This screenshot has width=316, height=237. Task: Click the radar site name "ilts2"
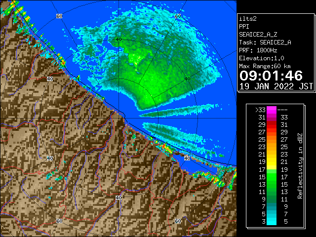coord(248,19)
